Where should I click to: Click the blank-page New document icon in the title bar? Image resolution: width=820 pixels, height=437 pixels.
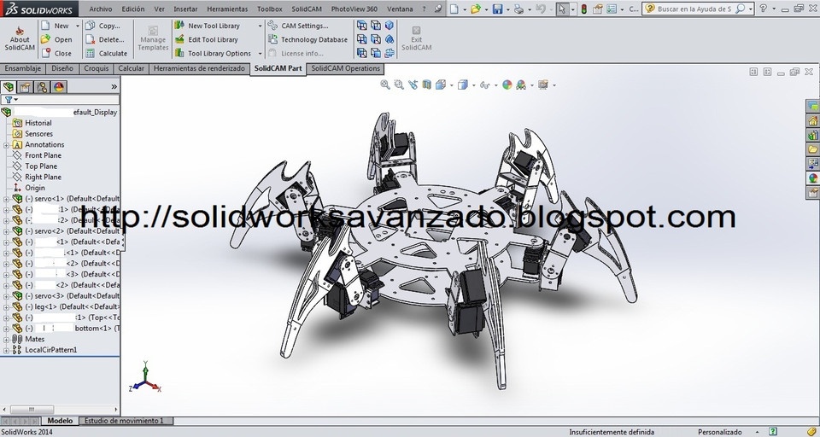tap(454, 9)
